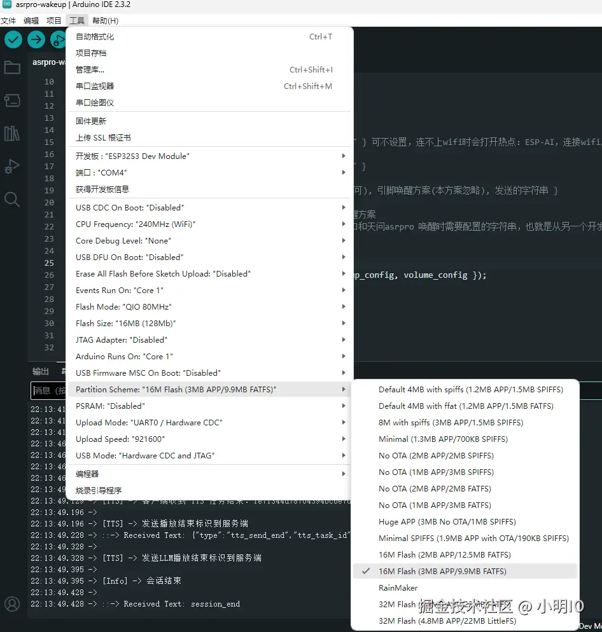This screenshot has height=632, width=602.
Task: Expand JTAG Adapter submenu
Action: tap(209, 340)
